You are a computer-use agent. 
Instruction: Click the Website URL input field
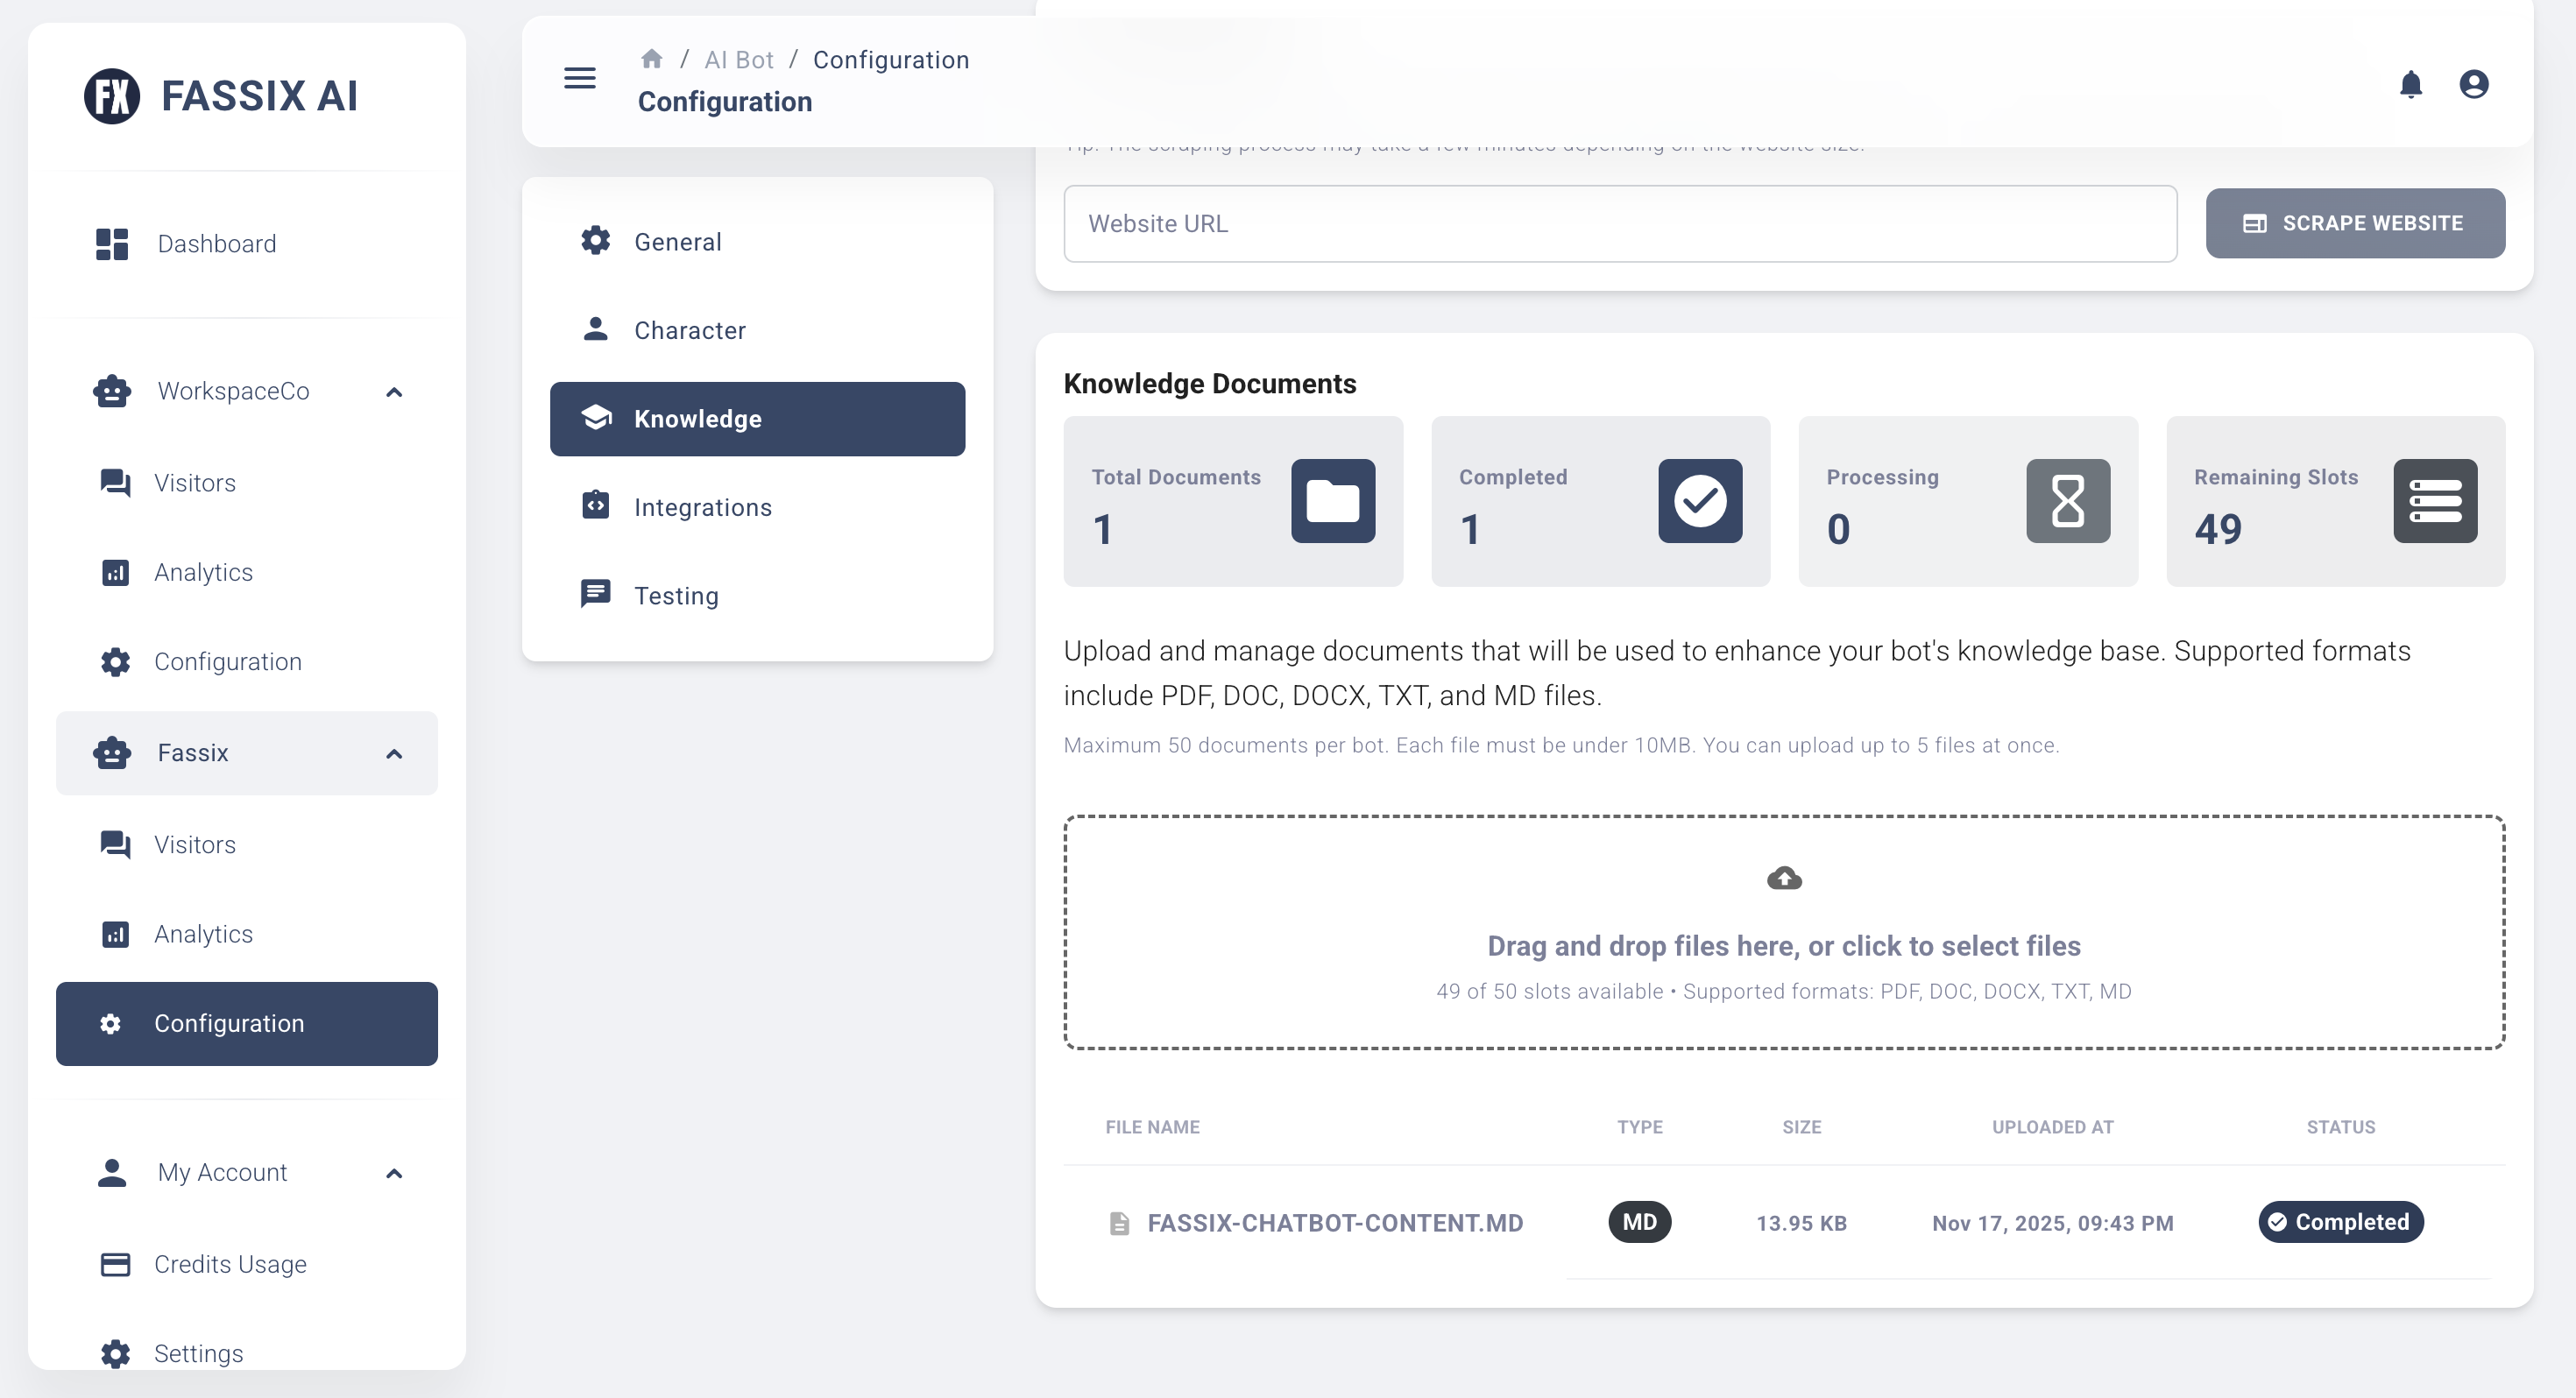[1620, 223]
